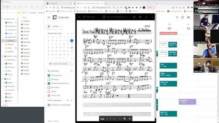Open Chrome extensions puzzle icon
Screen dimensions: 219x123
pos(137,8)
